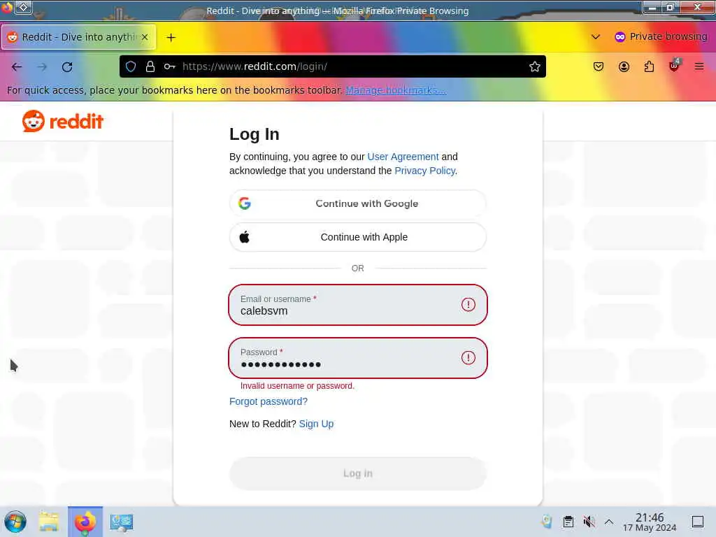Toggle the muted volume tray icon

click(x=589, y=522)
